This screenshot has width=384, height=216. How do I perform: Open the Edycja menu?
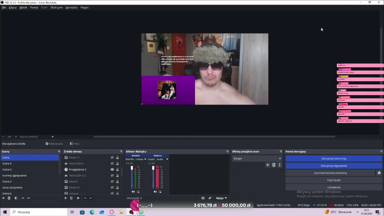tap(13, 7)
